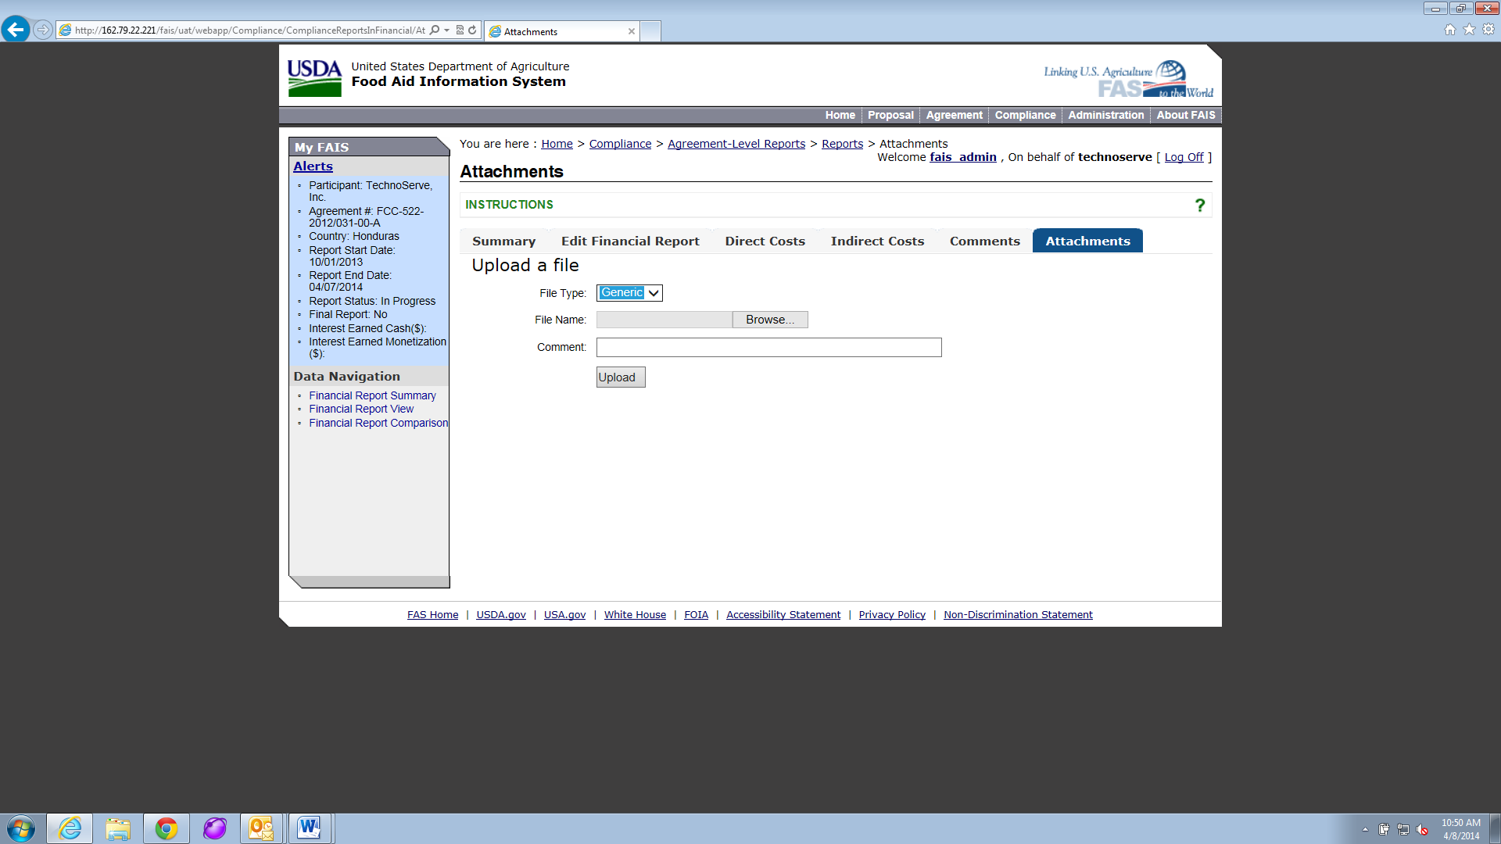Open Google Chrome from taskbar

point(166,828)
